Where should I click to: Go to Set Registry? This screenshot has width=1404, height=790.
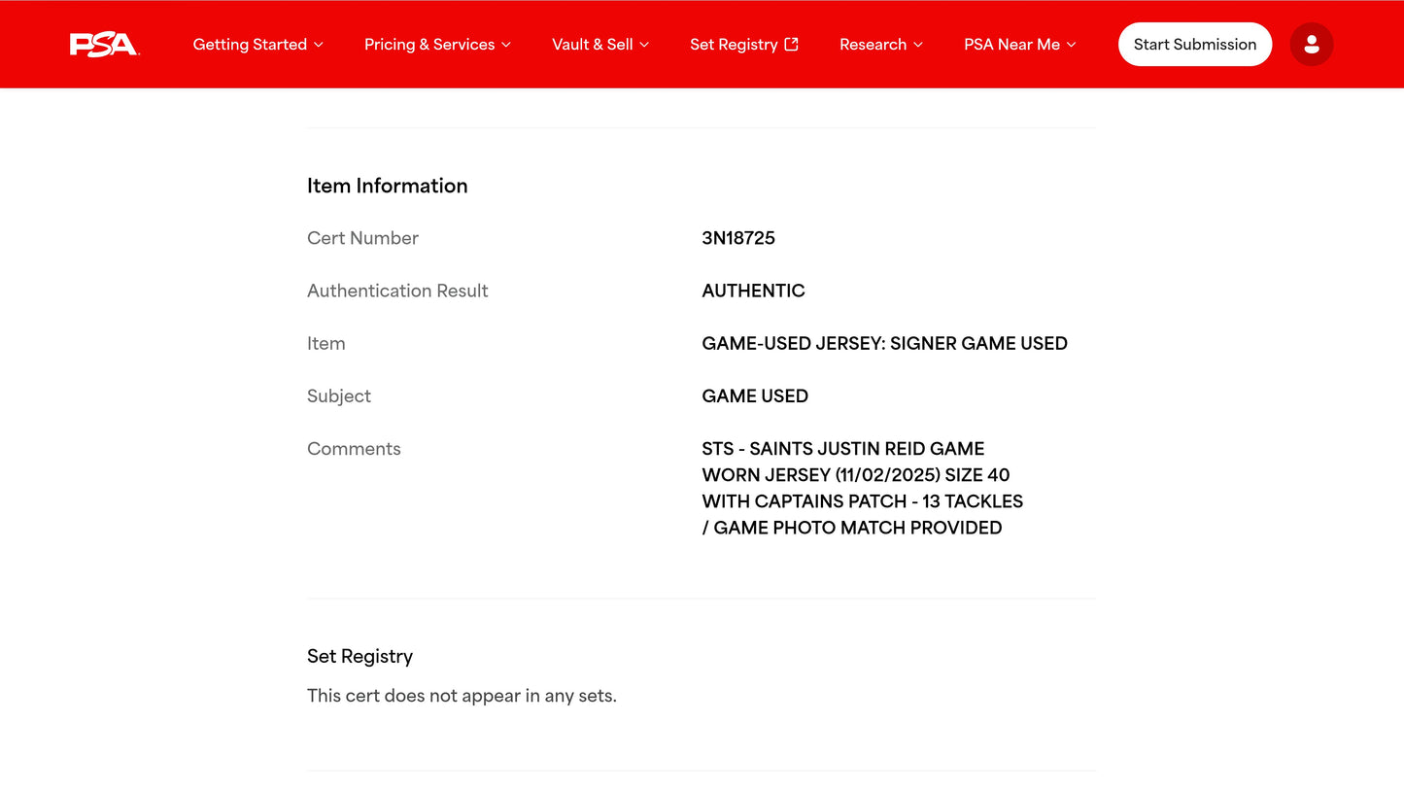(744, 45)
